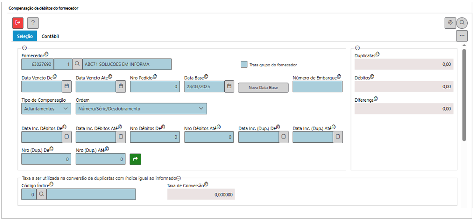Enable Trata grupo do fornecedor checkbox
This screenshot has height=220, width=473.
244,65
